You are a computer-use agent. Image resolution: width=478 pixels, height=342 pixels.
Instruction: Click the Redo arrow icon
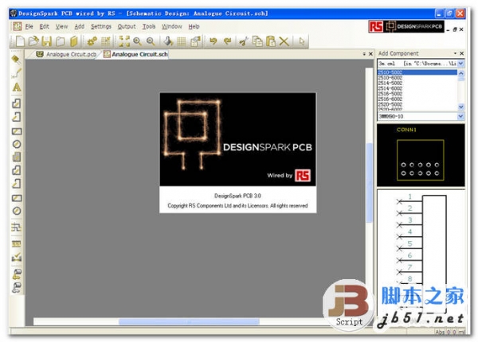[x=227, y=41]
